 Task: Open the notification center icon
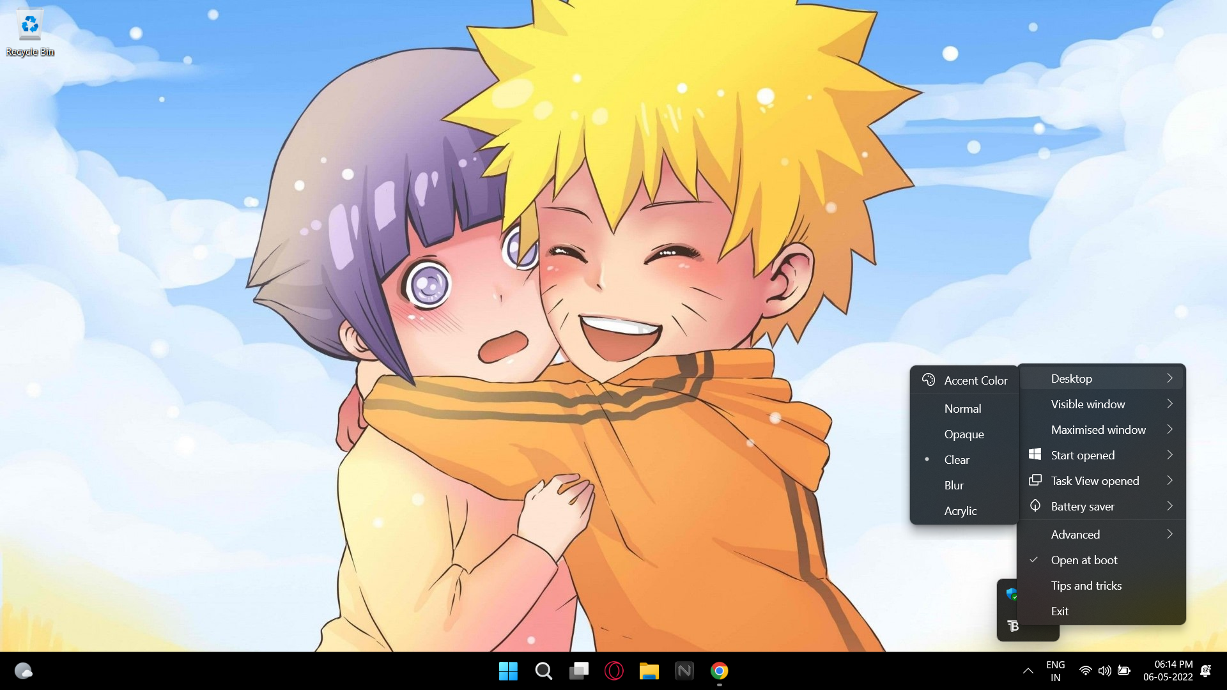click(1206, 671)
